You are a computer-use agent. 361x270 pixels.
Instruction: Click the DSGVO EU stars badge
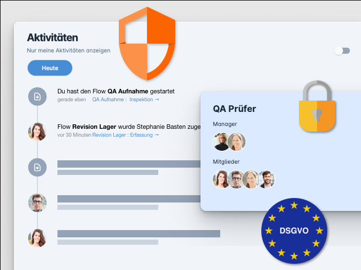[x=294, y=231]
